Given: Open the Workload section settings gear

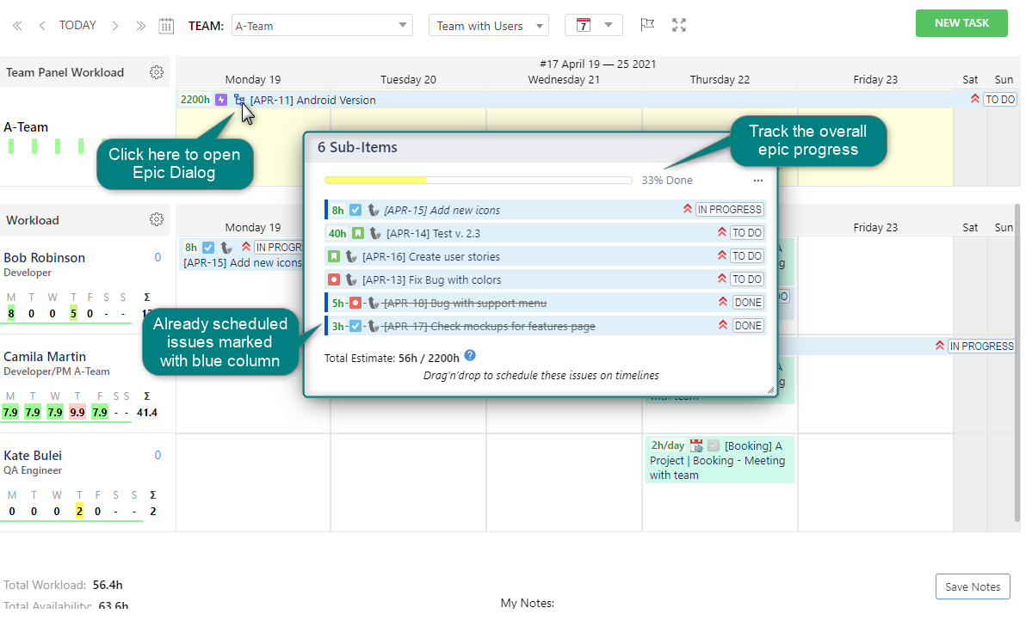Looking at the screenshot, I should (x=157, y=220).
